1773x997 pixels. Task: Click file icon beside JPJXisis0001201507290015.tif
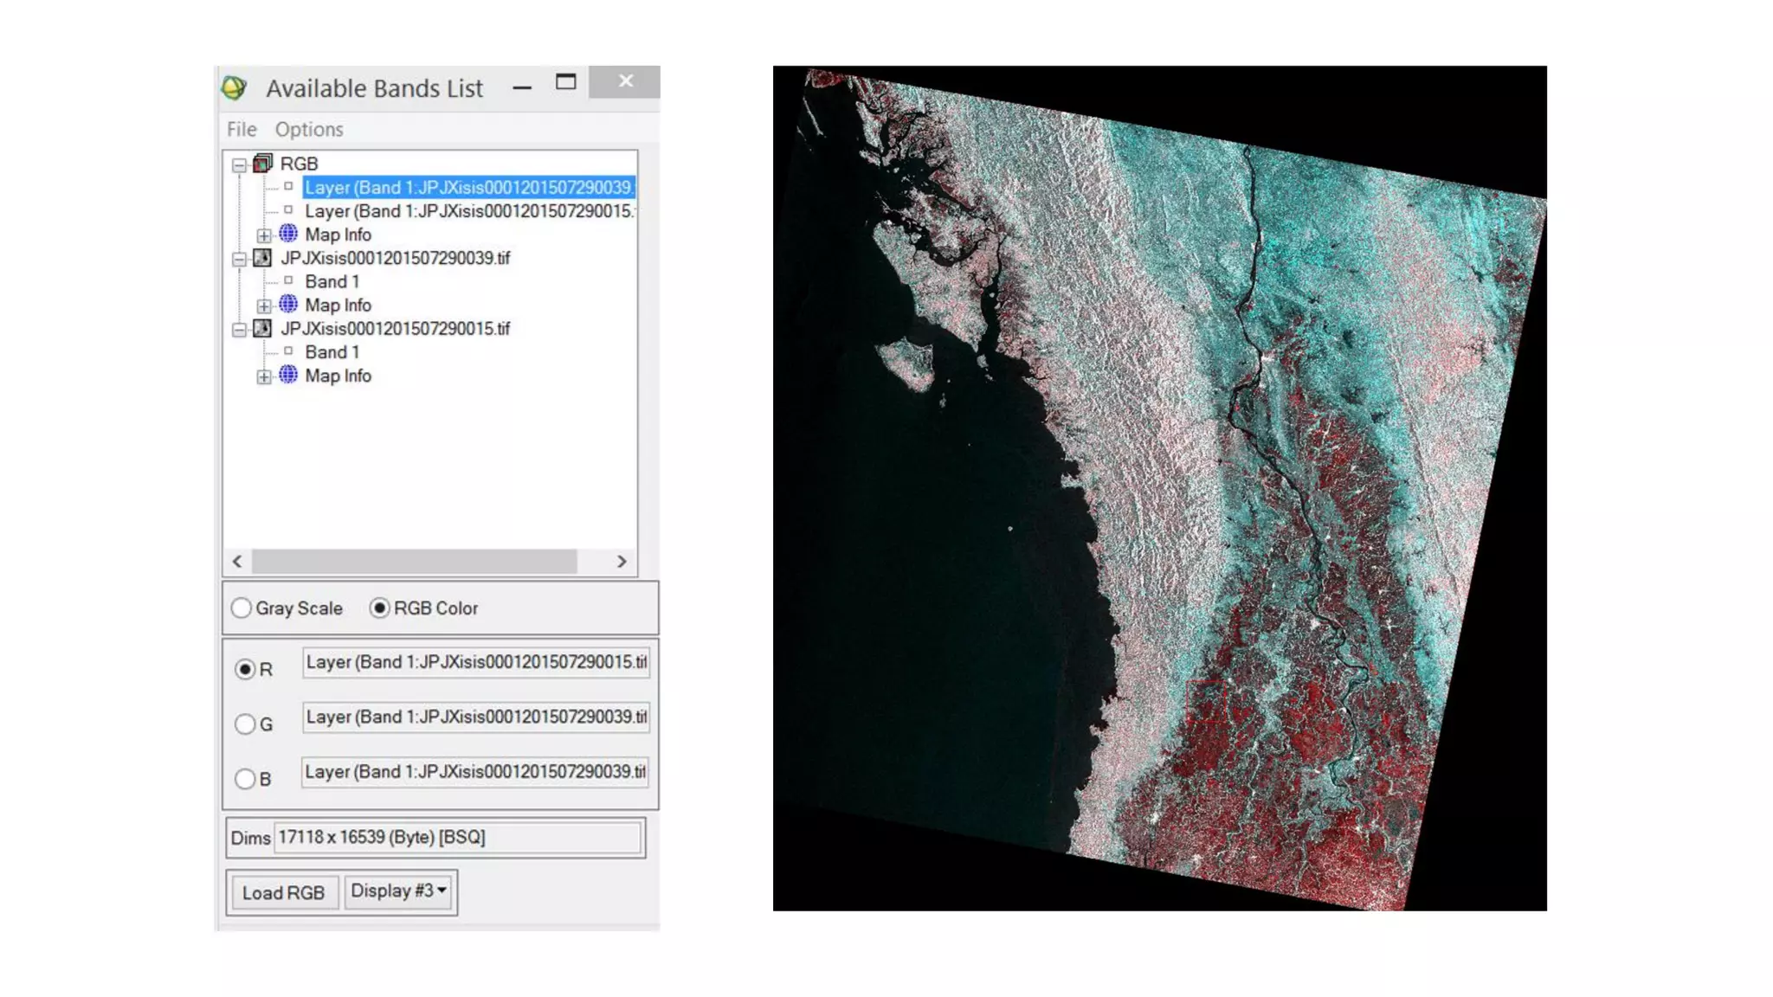(x=262, y=329)
